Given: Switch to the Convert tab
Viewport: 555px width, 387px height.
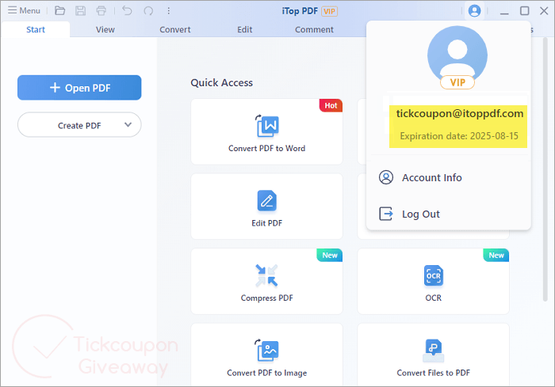Looking at the screenshot, I should [x=175, y=30].
